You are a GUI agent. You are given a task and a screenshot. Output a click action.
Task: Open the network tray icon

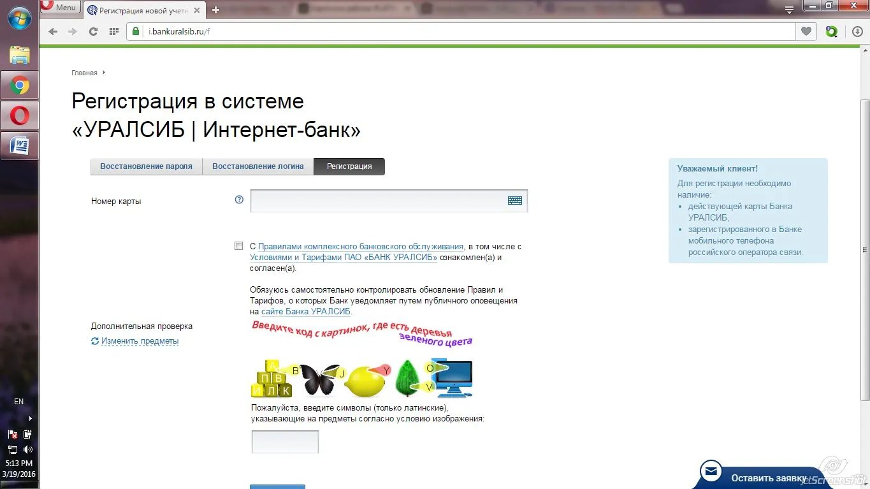[13, 449]
